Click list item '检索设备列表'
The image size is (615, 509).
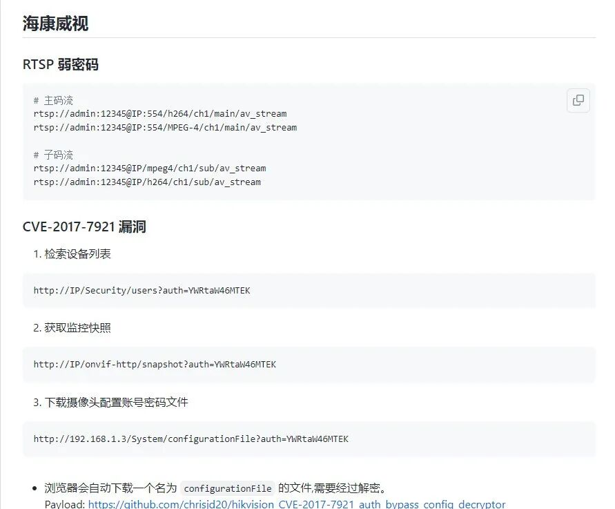click(x=77, y=254)
